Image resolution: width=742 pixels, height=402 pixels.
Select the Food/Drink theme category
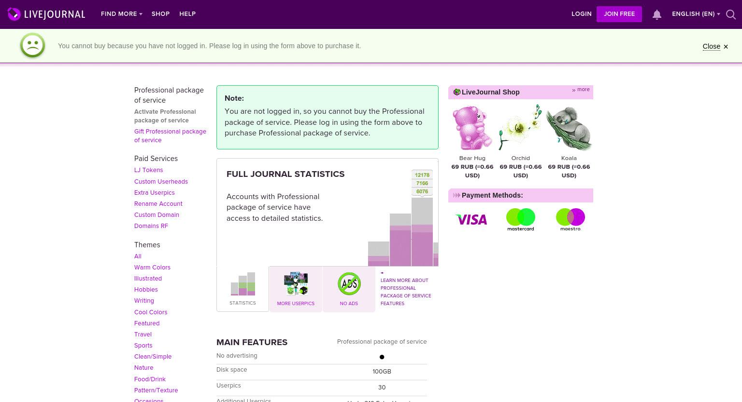pyautogui.click(x=150, y=379)
